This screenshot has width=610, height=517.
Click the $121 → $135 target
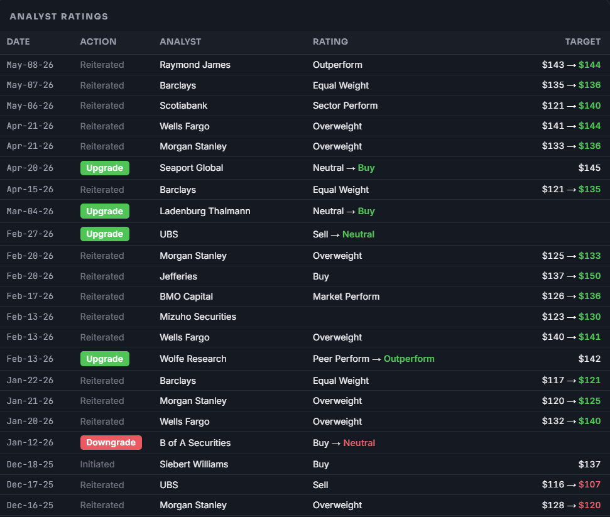(571, 190)
